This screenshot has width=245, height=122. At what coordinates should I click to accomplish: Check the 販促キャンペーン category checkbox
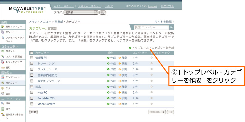tap(32, 81)
